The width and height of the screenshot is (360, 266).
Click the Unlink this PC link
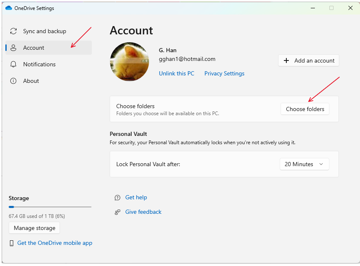pyautogui.click(x=177, y=73)
